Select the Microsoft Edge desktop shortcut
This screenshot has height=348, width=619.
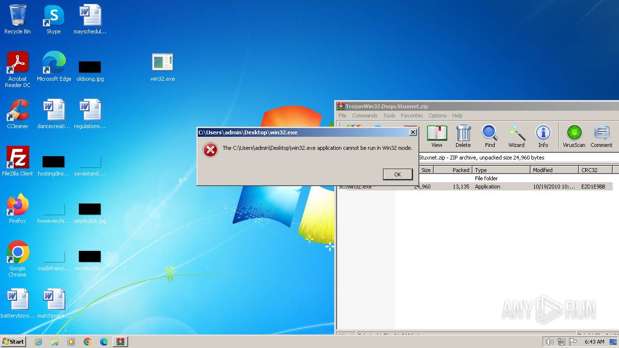[54, 67]
